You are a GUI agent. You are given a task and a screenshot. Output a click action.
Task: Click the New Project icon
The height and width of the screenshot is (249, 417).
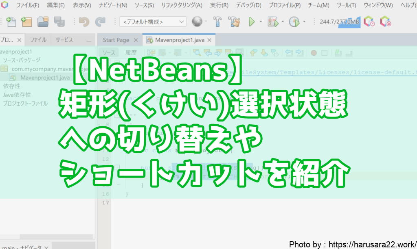point(26,22)
